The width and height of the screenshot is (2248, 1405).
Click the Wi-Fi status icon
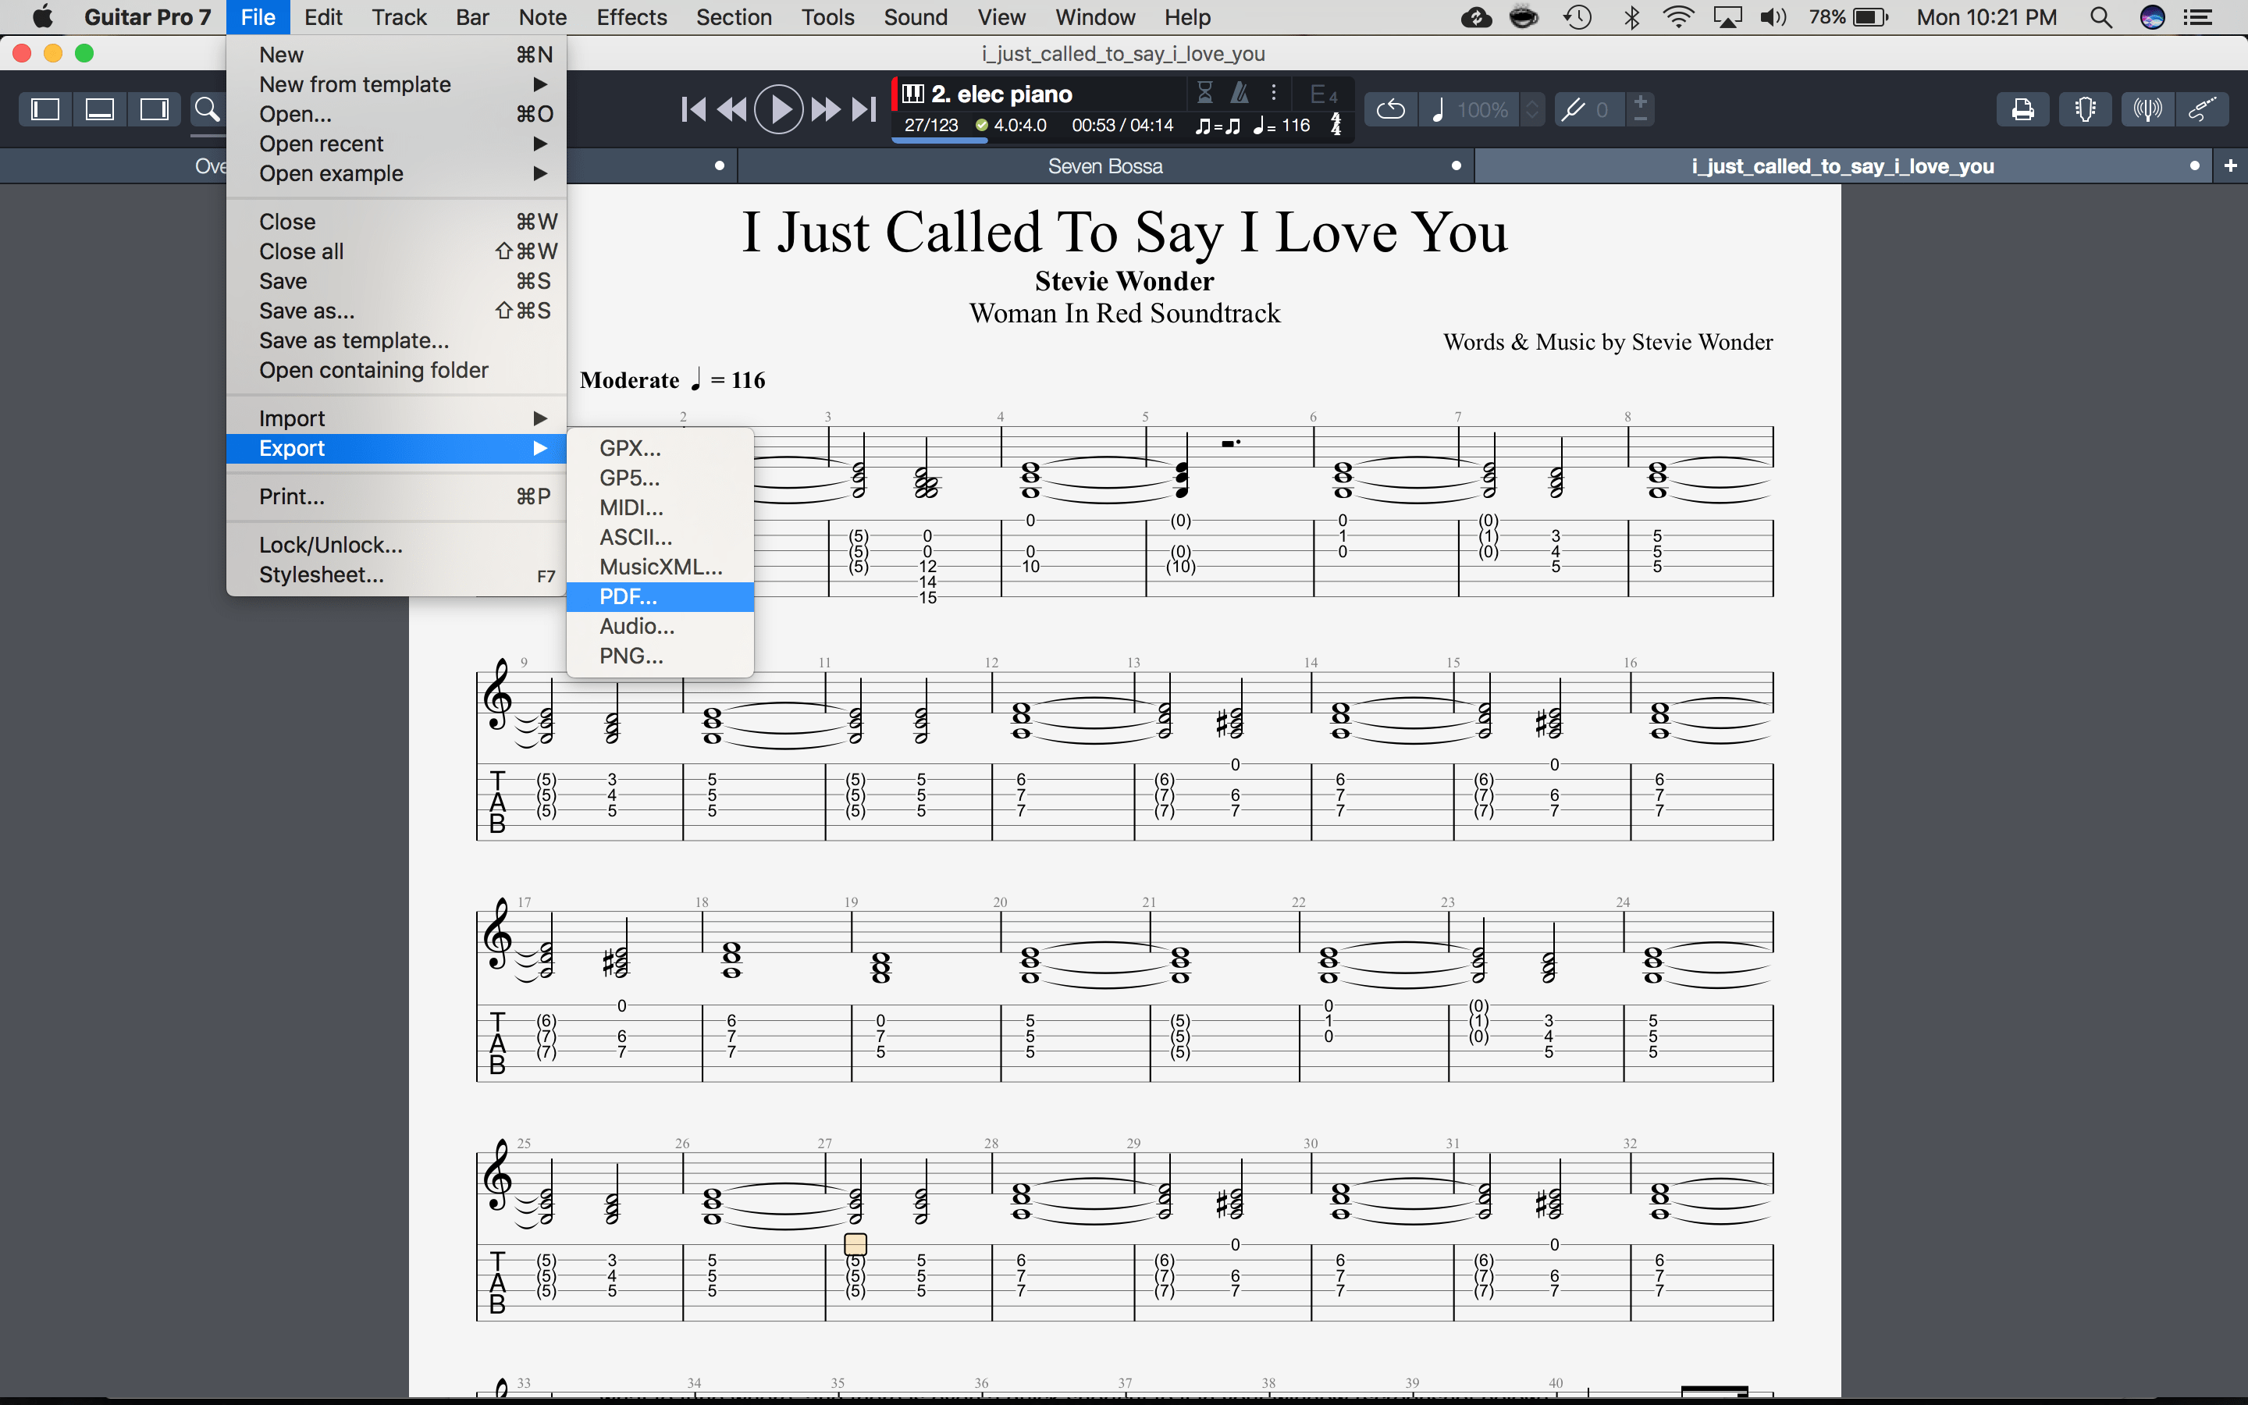(1678, 18)
